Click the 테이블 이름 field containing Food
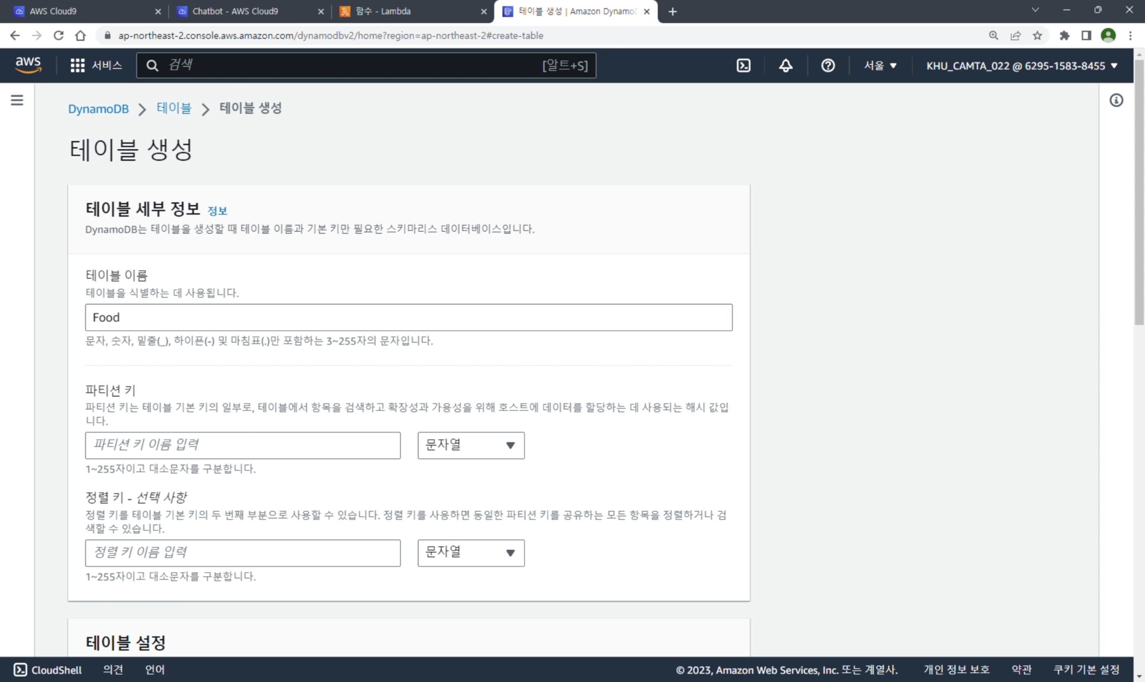This screenshot has width=1145, height=682. click(x=409, y=317)
